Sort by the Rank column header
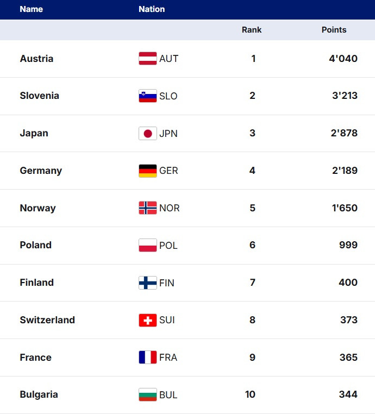375x414 pixels. click(252, 30)
